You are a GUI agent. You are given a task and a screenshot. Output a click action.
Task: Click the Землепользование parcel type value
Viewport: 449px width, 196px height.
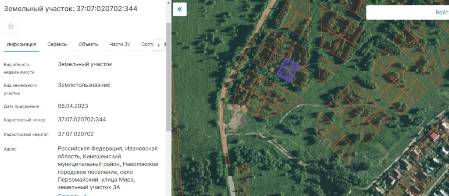tap(84, 85)
